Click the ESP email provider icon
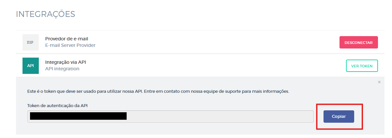This screenshot has width=392, height=138. tap(30, 42)
